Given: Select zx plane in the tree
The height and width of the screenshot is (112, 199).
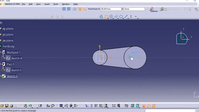Looking at the screenshot, I should click(x=8, y=41).
